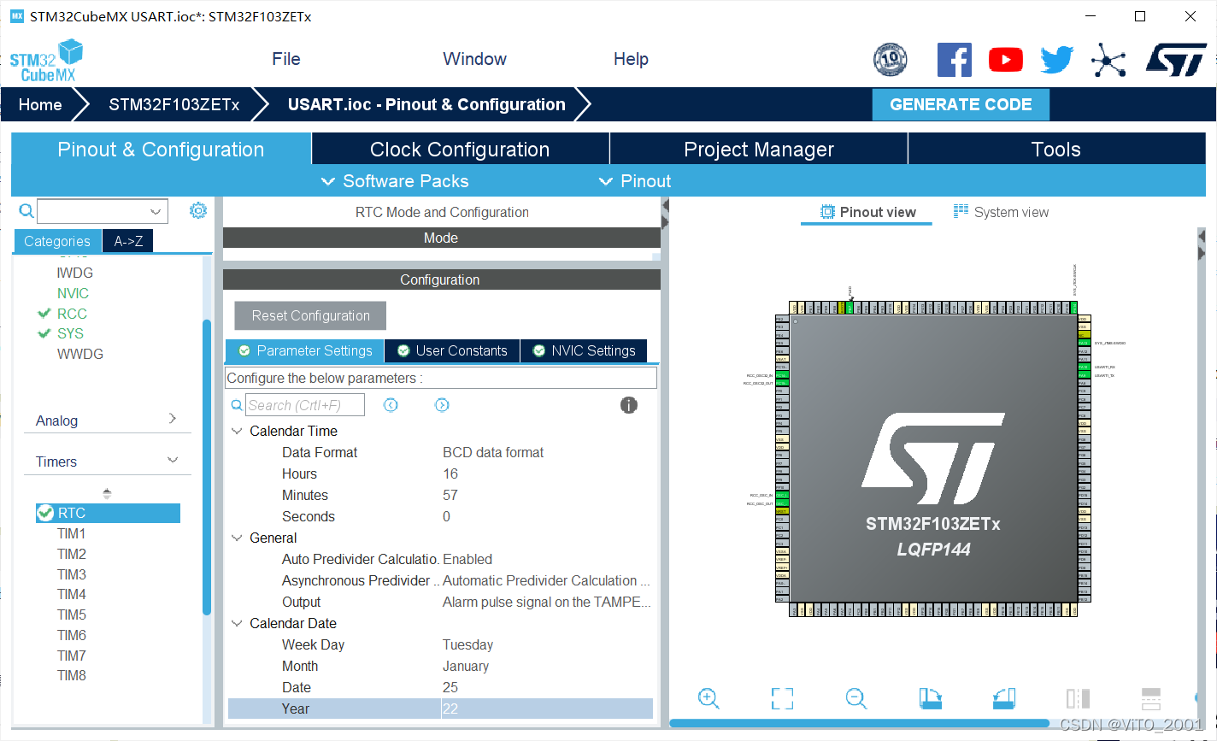Viewport: 1217px width, 741px height.
Task: Edit the Year value field 22
Action: tap(546, 709)
